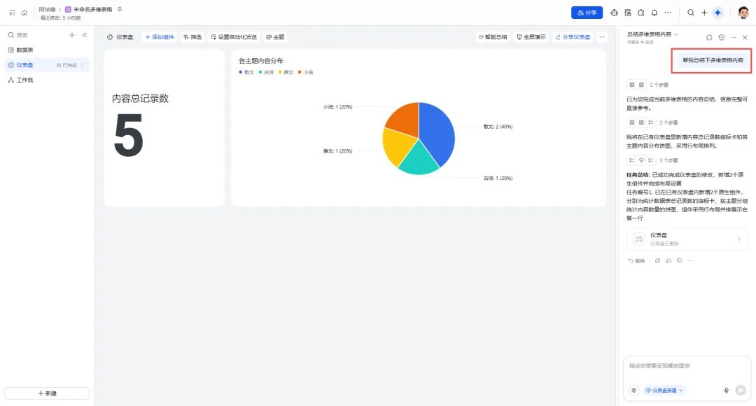Open the AI assistant sparkle icon
The image size is (756, 406).
click(717, 13)
